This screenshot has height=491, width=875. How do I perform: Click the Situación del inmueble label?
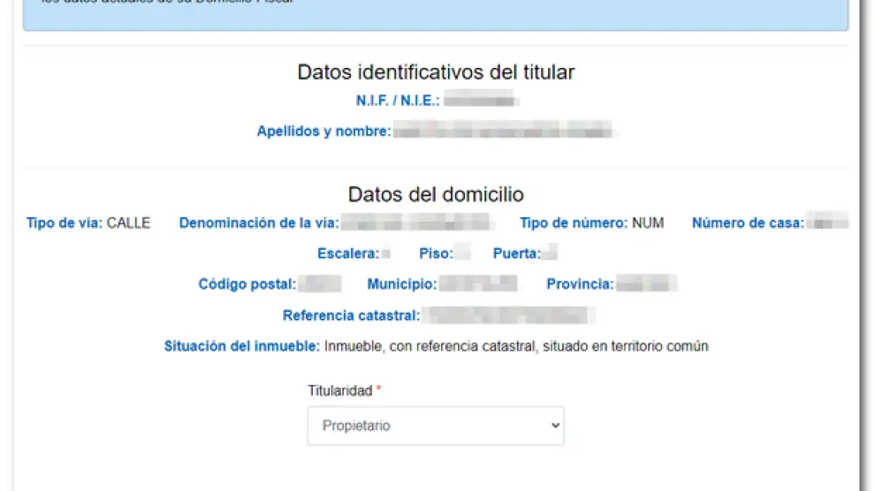241,346
